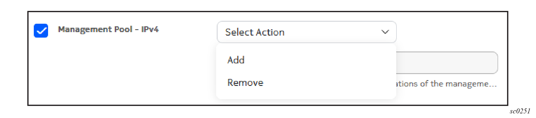Click the chevron arrow in Select Action

pos(385,32)
